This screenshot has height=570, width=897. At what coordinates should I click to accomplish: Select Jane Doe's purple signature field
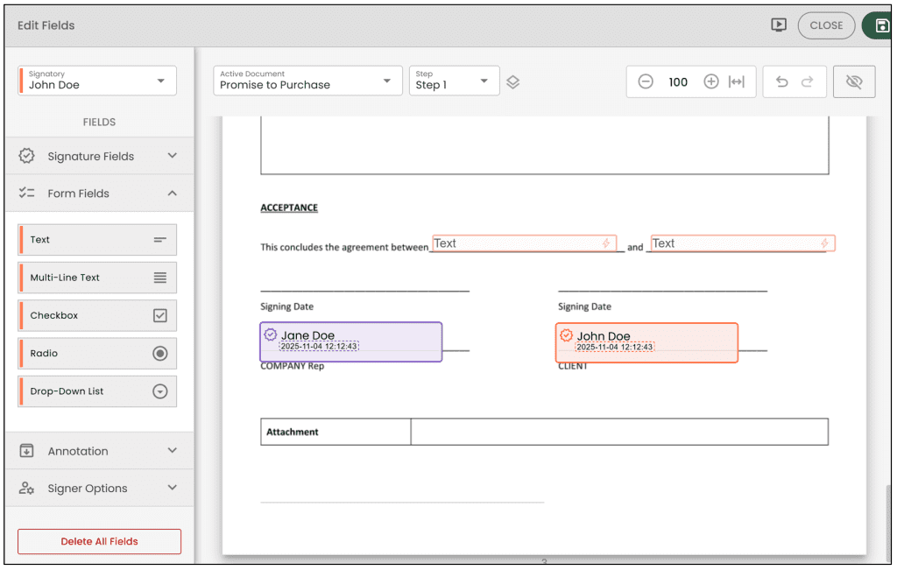[x=350, y=341]
